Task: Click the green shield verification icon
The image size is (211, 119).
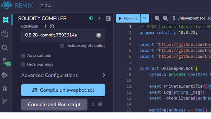Action: pos(91,18)
